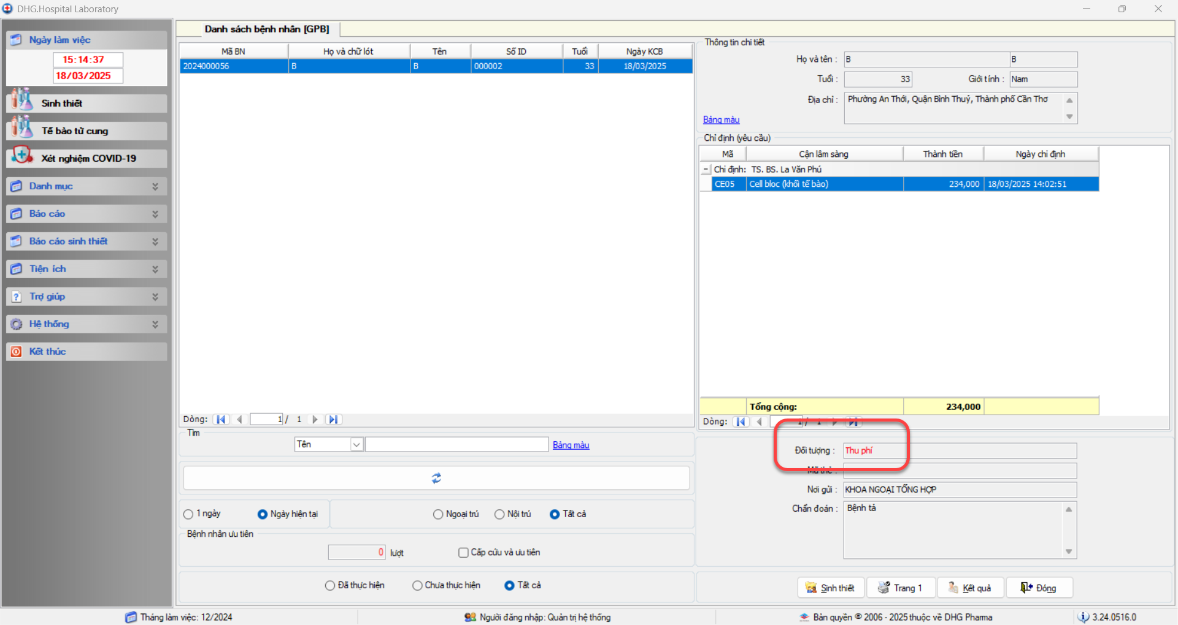Expand the Tiện ích sidebar section

pos(155,269)
